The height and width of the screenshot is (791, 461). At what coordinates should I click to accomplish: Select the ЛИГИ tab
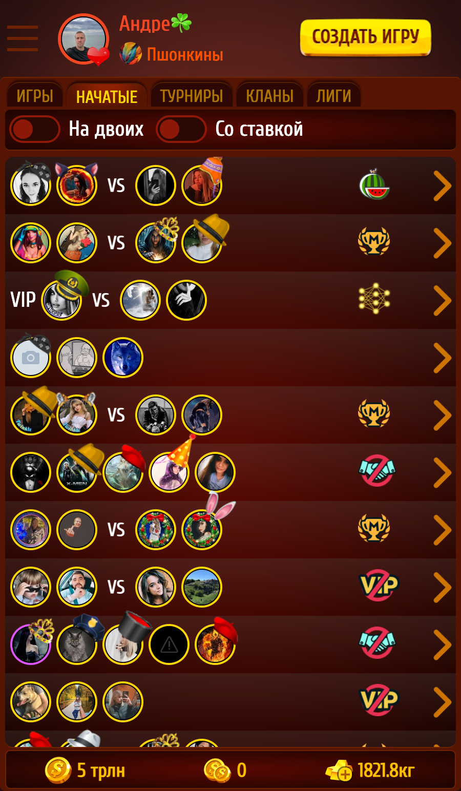click(x=333, y=95)
